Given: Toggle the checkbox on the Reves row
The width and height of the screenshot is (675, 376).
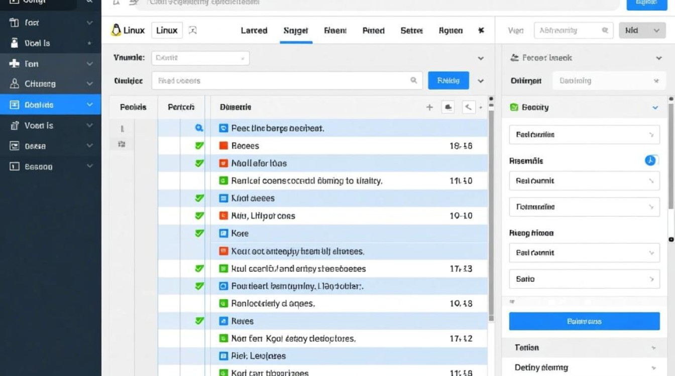Looking at the screenshot, I should pyautogui.click(x=199, y=321).
